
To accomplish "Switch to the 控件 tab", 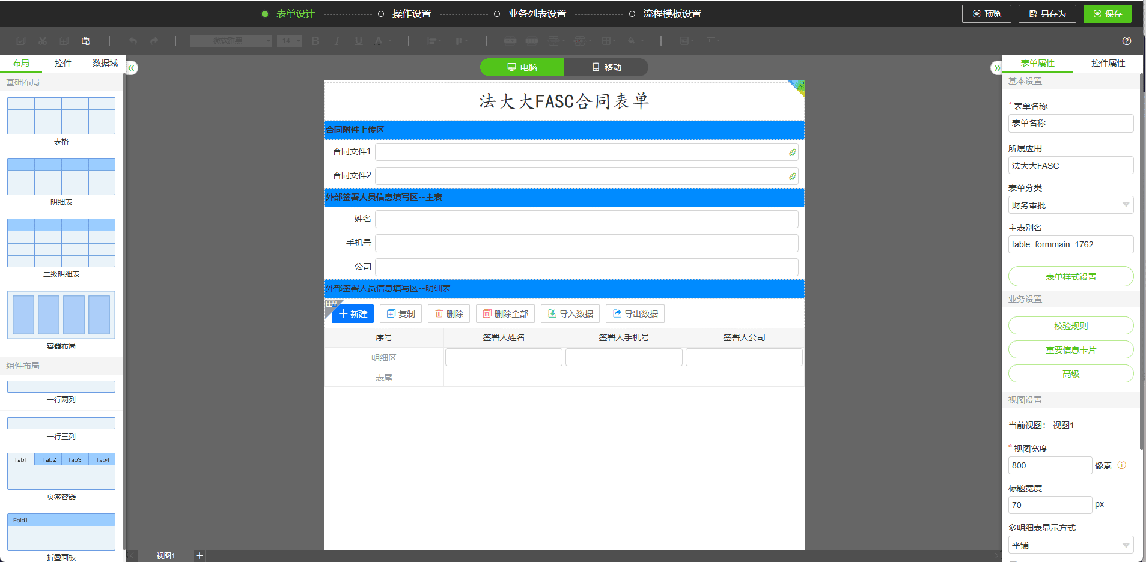I will coord(63,63).
